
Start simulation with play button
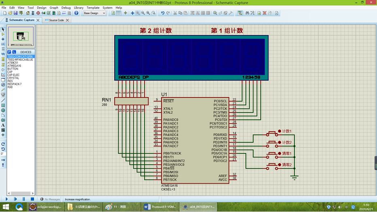point(7,199)
